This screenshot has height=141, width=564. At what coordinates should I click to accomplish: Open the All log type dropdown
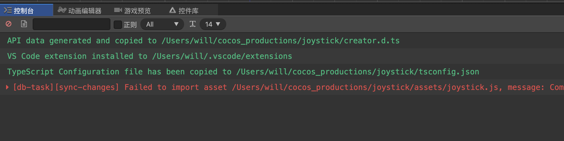(x=162, y=24)
